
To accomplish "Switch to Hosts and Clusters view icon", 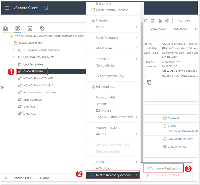I will [x=5, y=28].
